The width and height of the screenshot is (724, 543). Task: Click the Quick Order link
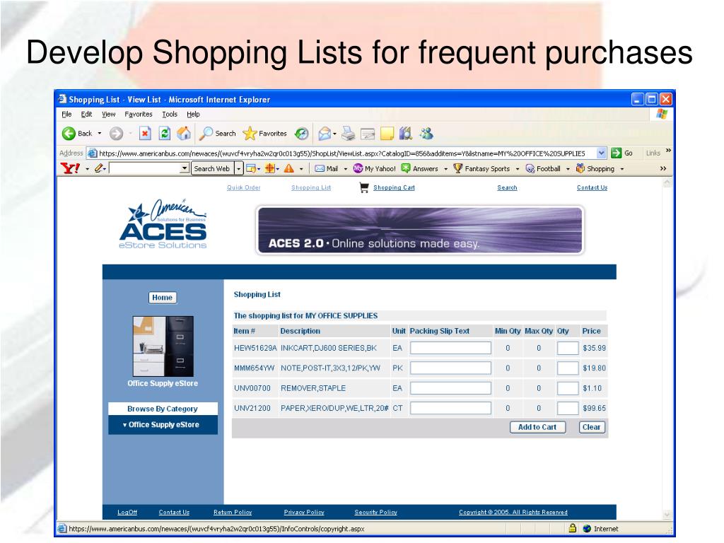point(244,187)
